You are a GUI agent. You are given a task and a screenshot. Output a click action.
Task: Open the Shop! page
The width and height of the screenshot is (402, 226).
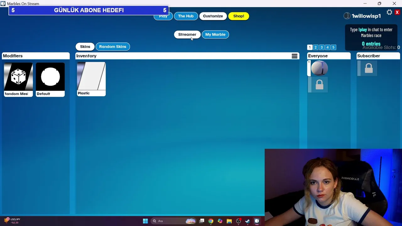(x=239, y=16)
